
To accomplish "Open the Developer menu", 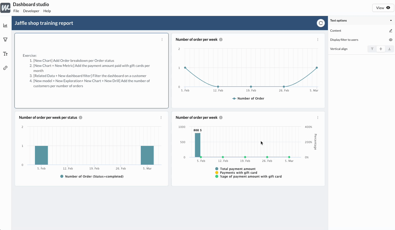I will (31, 11).
